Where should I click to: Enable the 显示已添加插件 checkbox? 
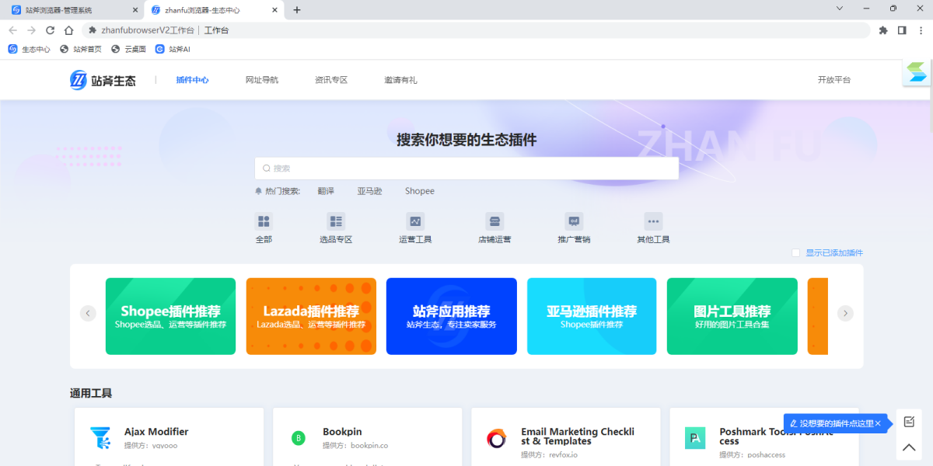pos(796,252)
